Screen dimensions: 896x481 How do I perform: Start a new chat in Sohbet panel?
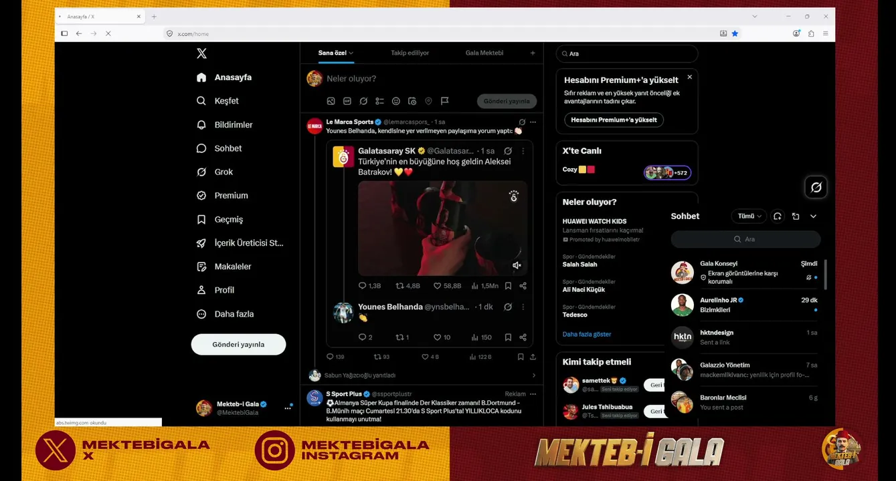pyautogui.click(x=778, y=216)
